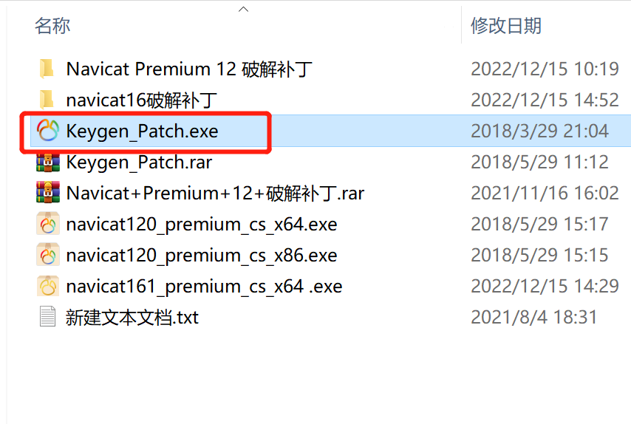Click the 2018/3/29 21:04 date entry
Image resolution: width=631 pixels, height=424 pixels.
click(539, 131)
